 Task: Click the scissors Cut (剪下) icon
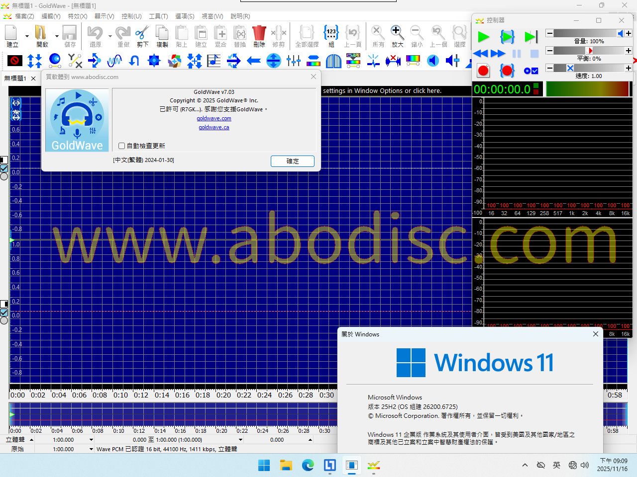[142, 34]
